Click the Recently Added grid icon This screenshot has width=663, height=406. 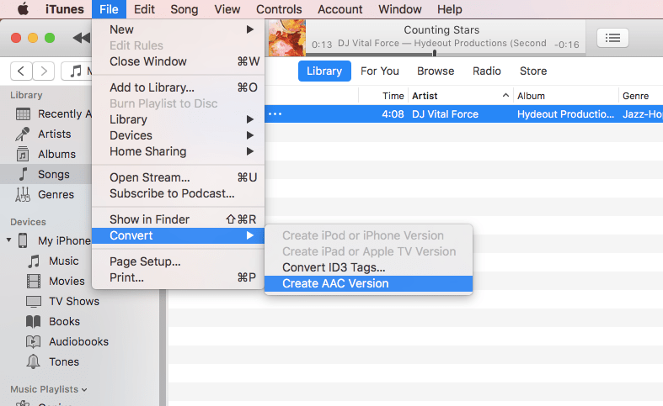click(23, 114)
